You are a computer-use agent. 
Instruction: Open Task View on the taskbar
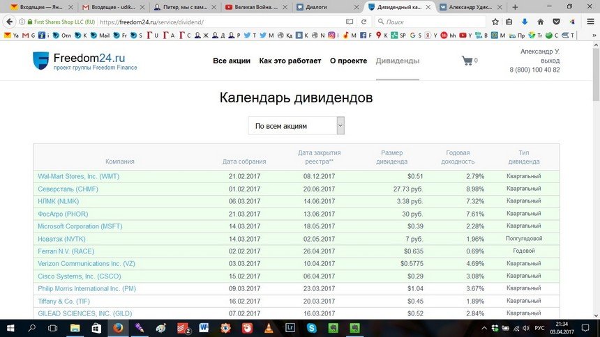53,328
